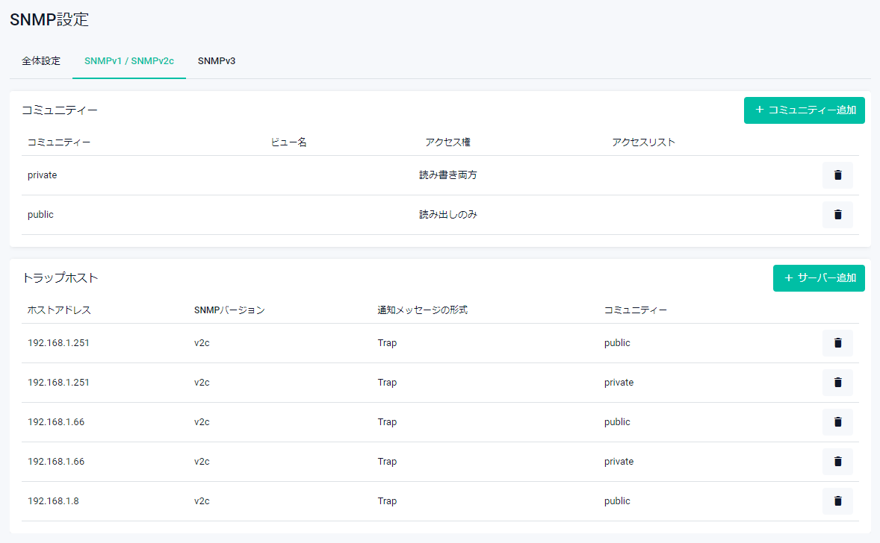The image size is (880, 543).
Task: Select the 192.168.1.8 host address cell
Action: click(53, 501)
